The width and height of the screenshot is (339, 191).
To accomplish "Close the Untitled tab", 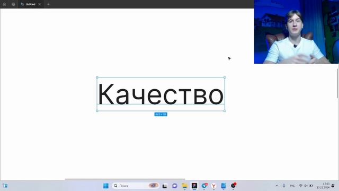I will pos(40,4).
